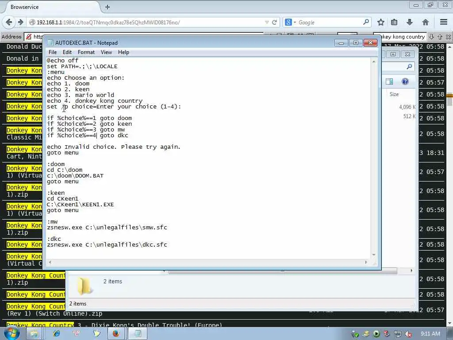Viewport: 453px width, 340px height.
Task: Click the '512 K' size value in Explorer
Action: pyautogui.click(x=409, y=116)
